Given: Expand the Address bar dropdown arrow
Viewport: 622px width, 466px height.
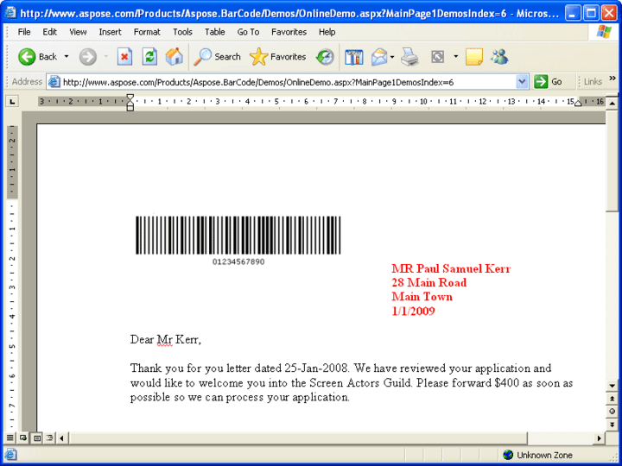Looking at the screenshot, I should [x=522, y=82].
